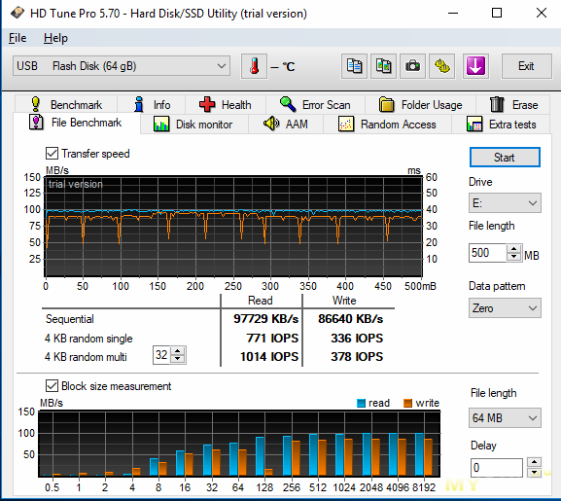Increase the File length MB spinner value
561x501 pixels.
(x=514, y=249)
